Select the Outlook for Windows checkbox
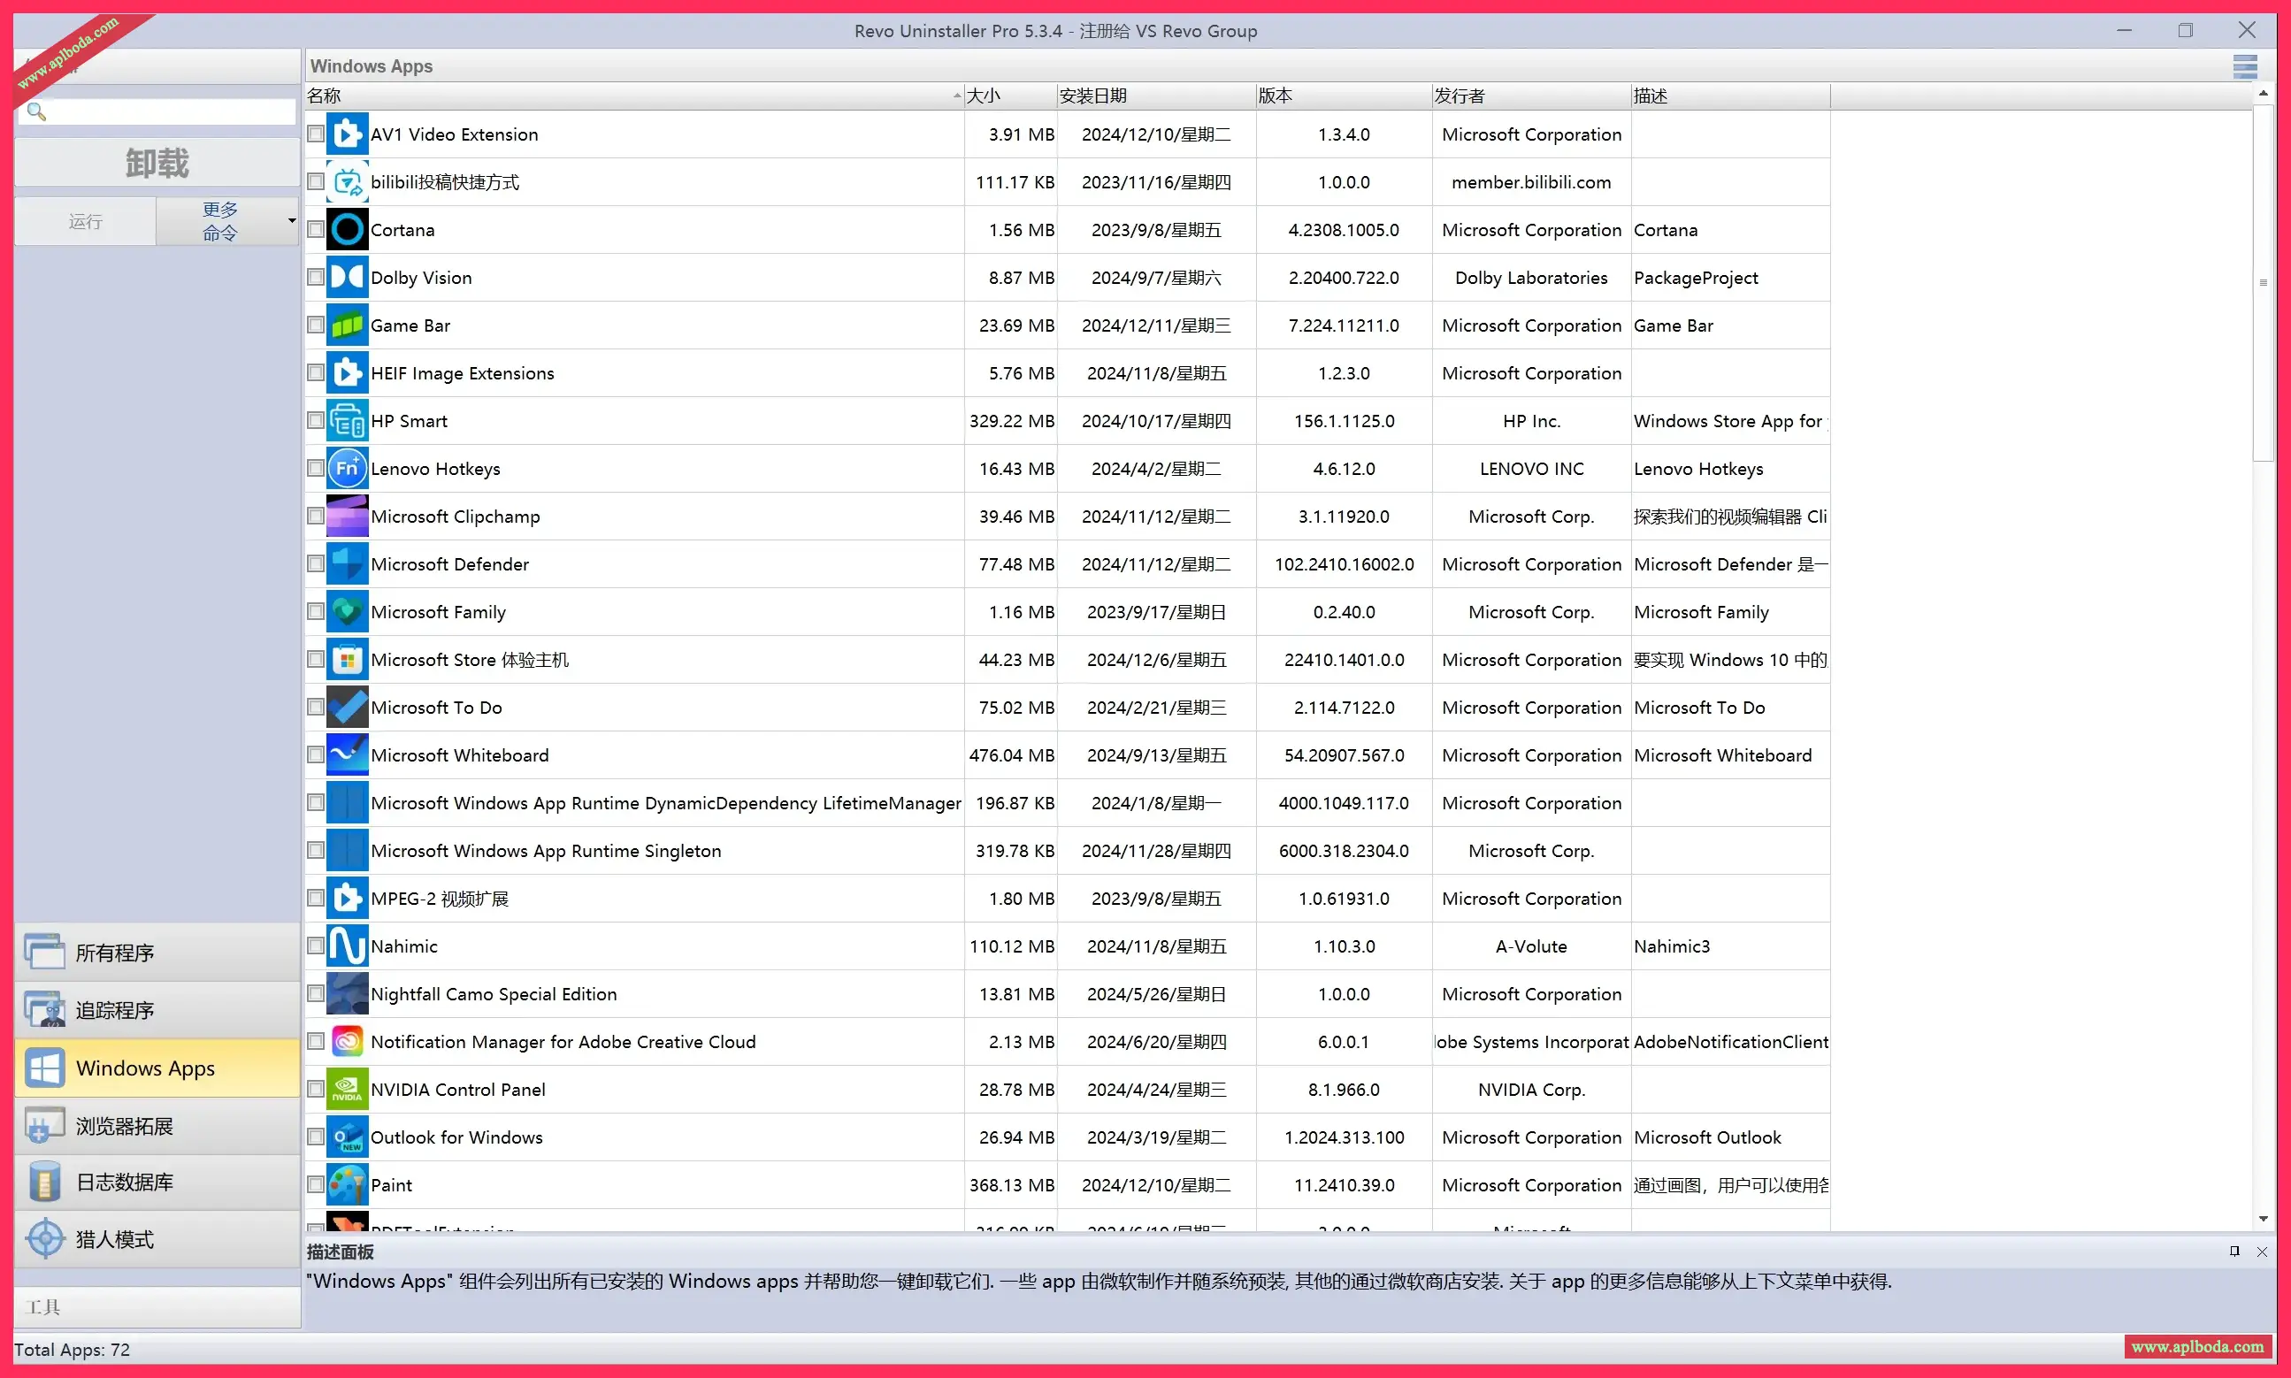Screen dimensions: 2291x1378 (x=316, y=1137)
